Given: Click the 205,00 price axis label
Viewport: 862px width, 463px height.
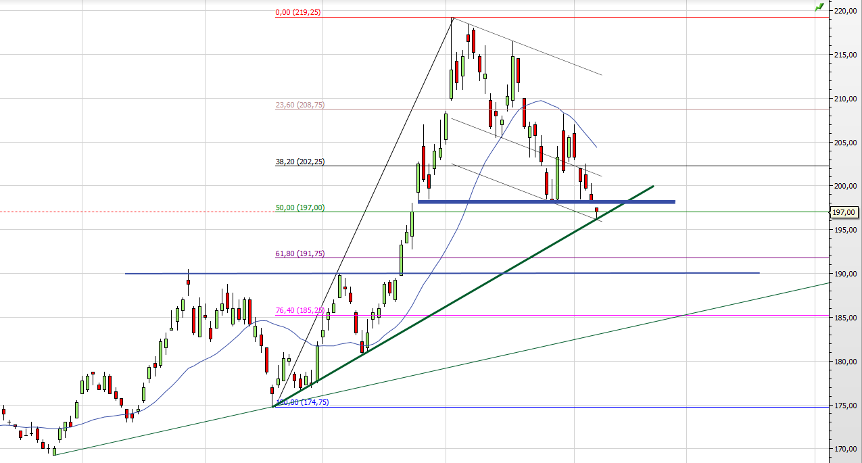Looking at the screenshot, I should (x=846, y=143).
